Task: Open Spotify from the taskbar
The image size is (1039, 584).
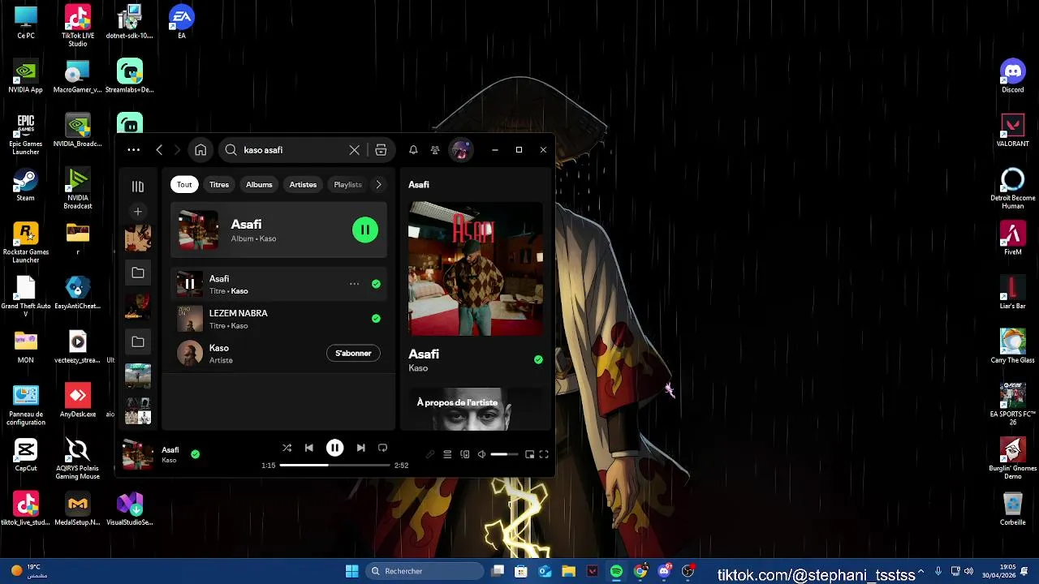Action: [617, 571]
